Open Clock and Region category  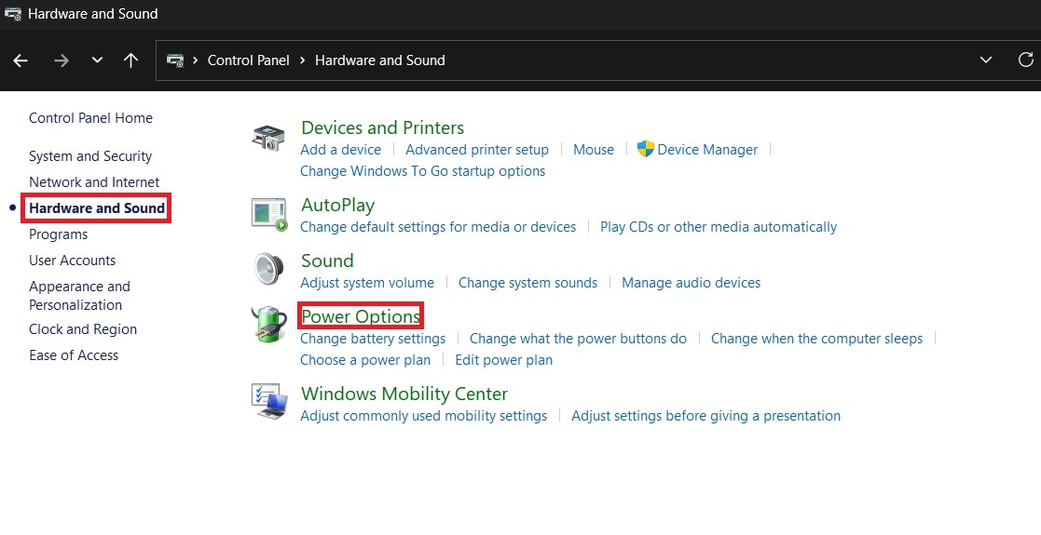pyautogui.click(x=83, y=329)
